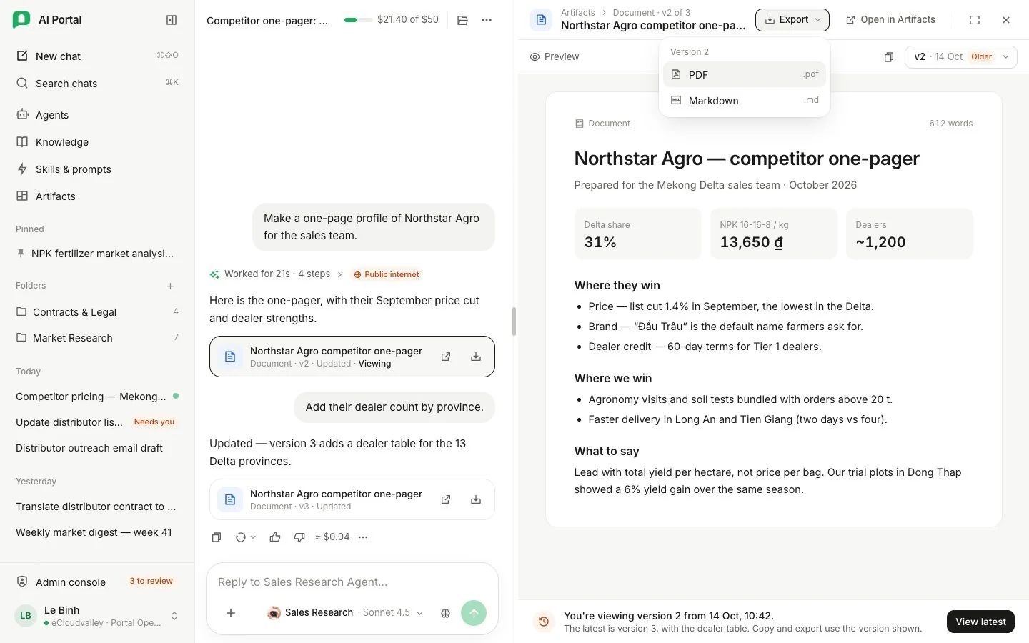
Task: Click the View latest button
Action: [x=980, y=622]
